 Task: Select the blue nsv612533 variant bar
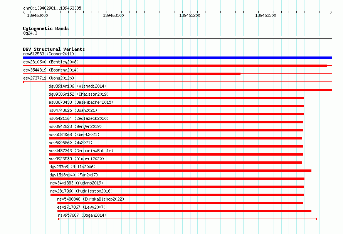coord(177,58)
